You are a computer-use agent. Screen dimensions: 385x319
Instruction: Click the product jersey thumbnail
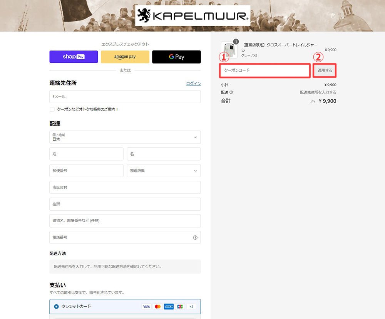pyautogui.click(x=229, y=50)
